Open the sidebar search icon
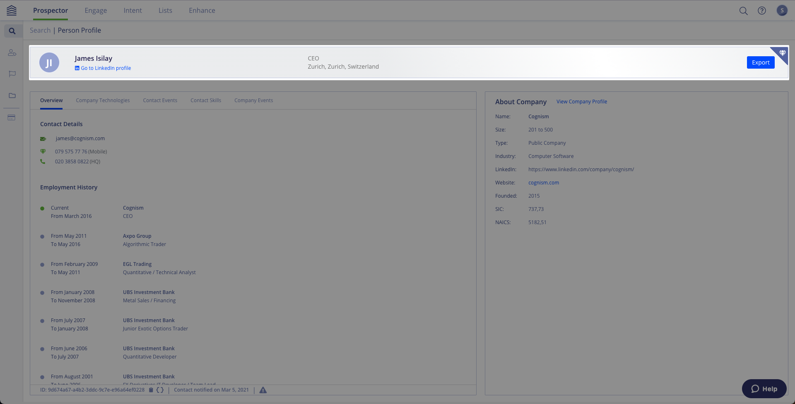Viewport: 795px width, 404px height. [x=12, y=31]
